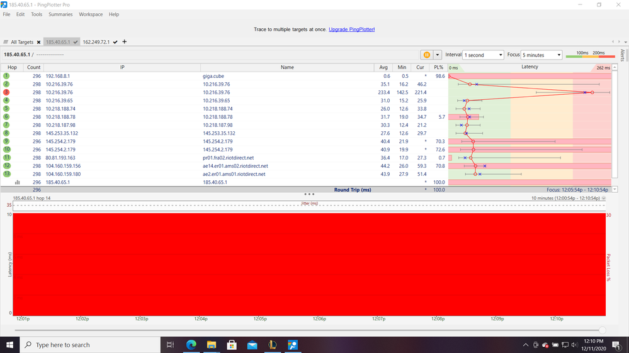Select hop 12 green circle icon
Screen dimensions: 629x353
[x=7, y=166]
